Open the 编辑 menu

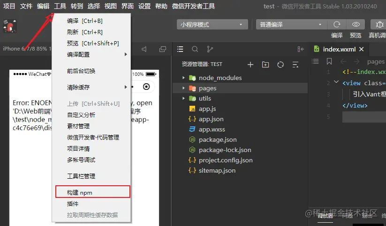[43, 6]
